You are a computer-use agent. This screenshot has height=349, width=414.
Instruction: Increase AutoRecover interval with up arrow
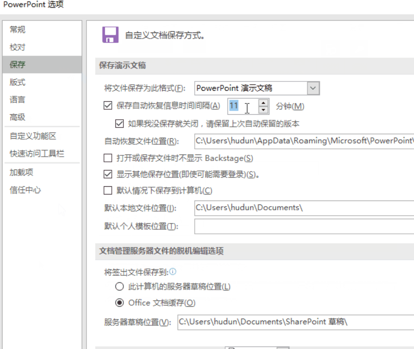263,103
